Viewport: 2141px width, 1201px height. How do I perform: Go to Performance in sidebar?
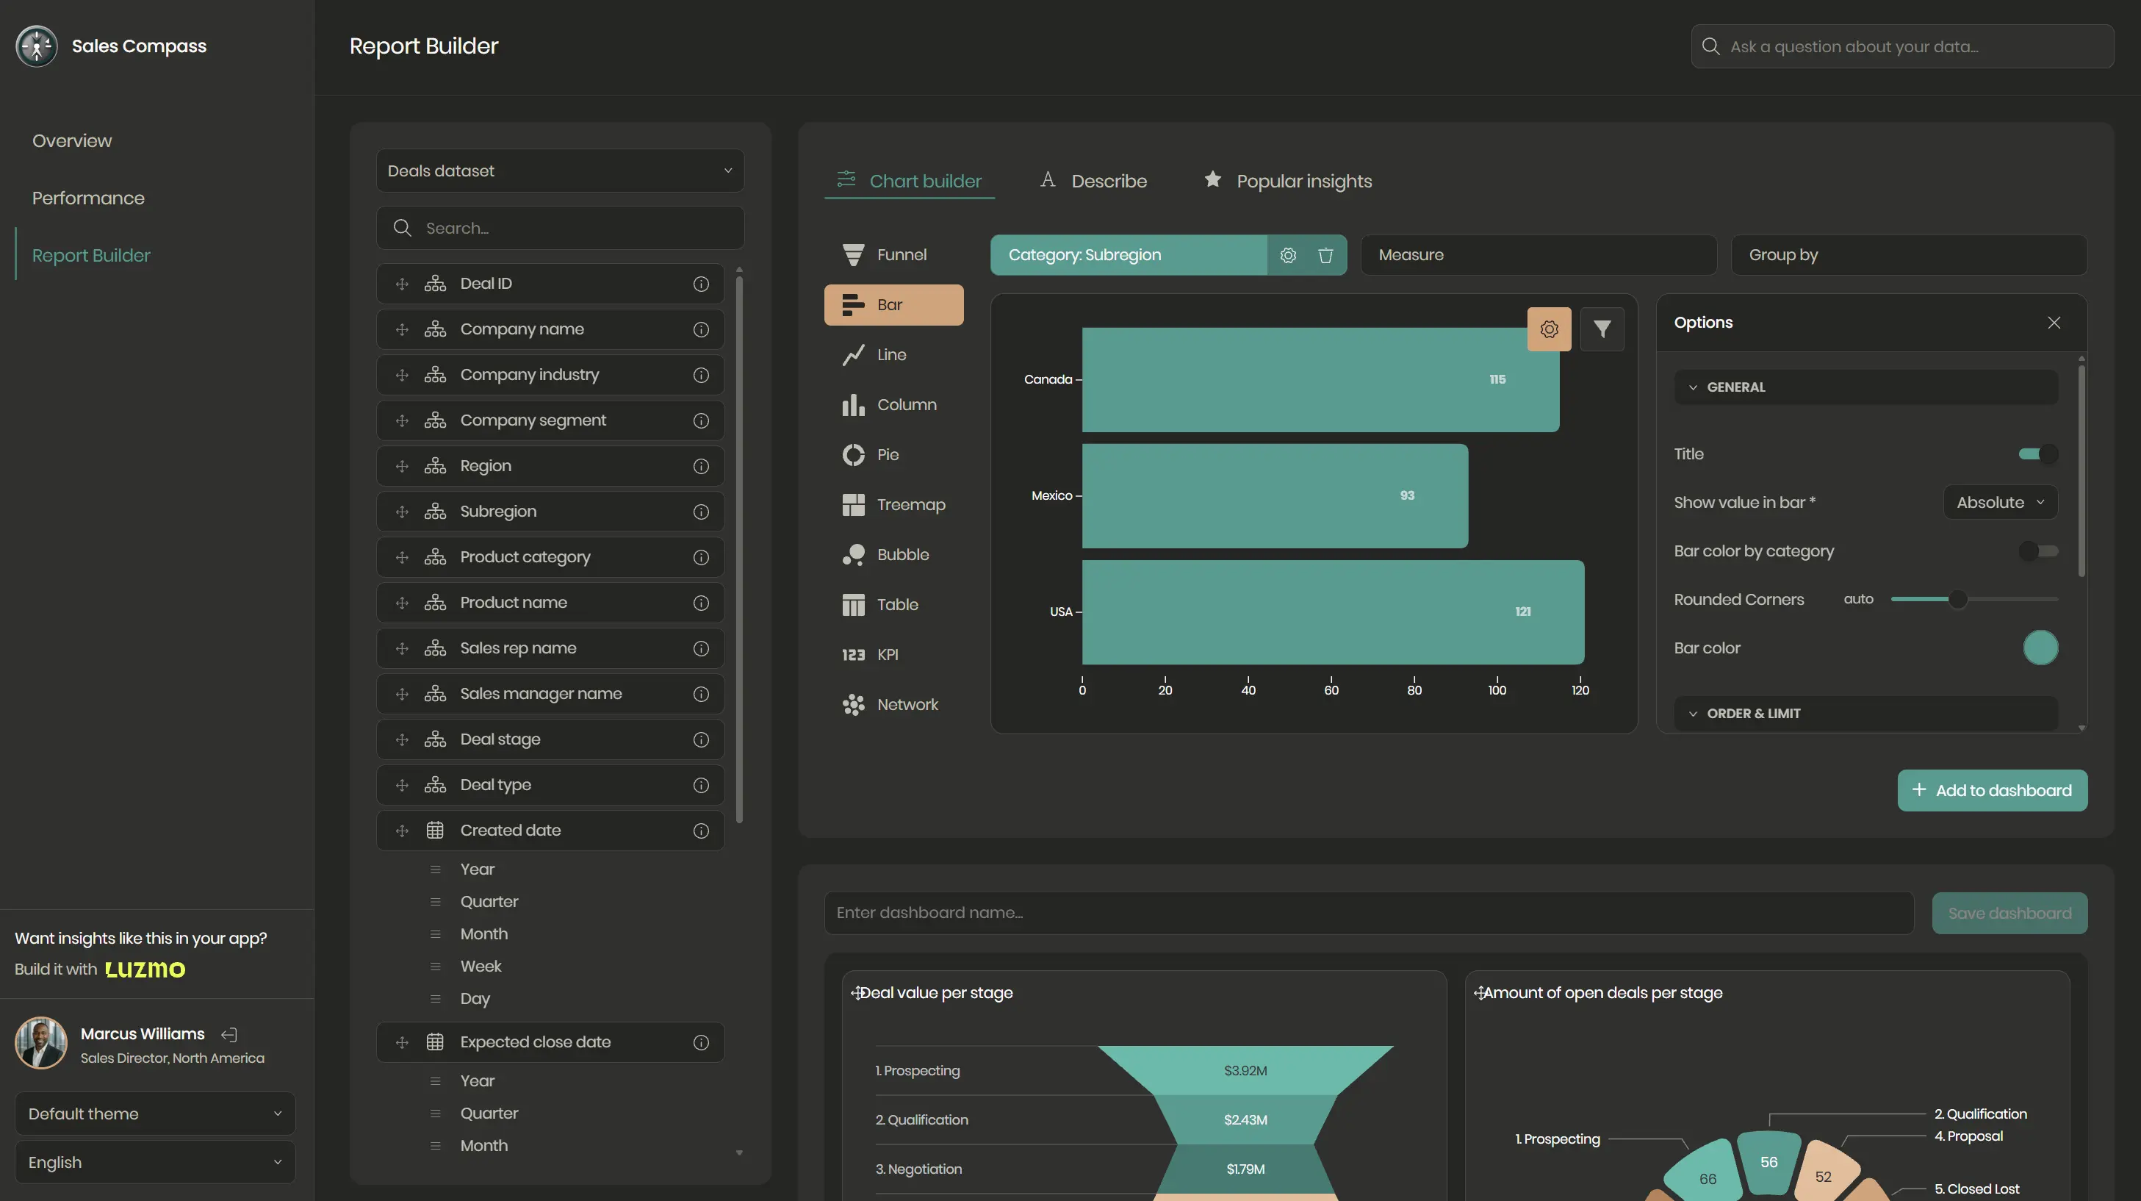coord(88,198)
